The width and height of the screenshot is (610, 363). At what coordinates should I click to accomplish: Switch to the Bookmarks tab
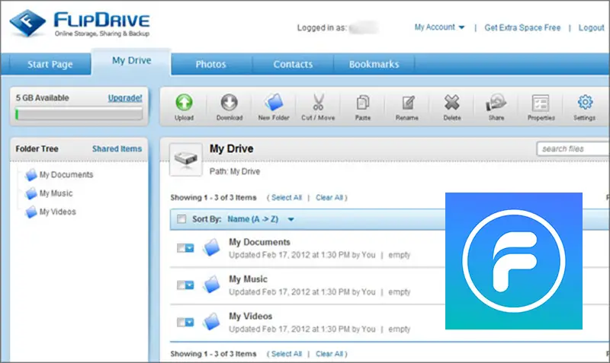click(374, 64)
